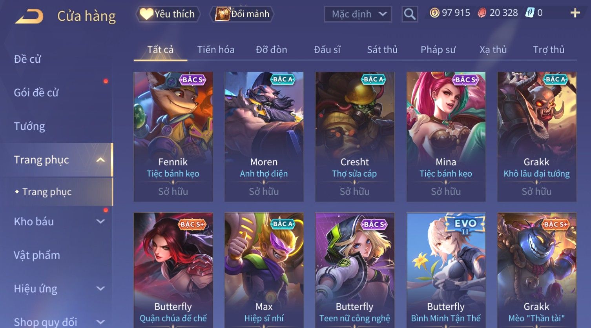Expand the Kho báu sidebar section

100,221
